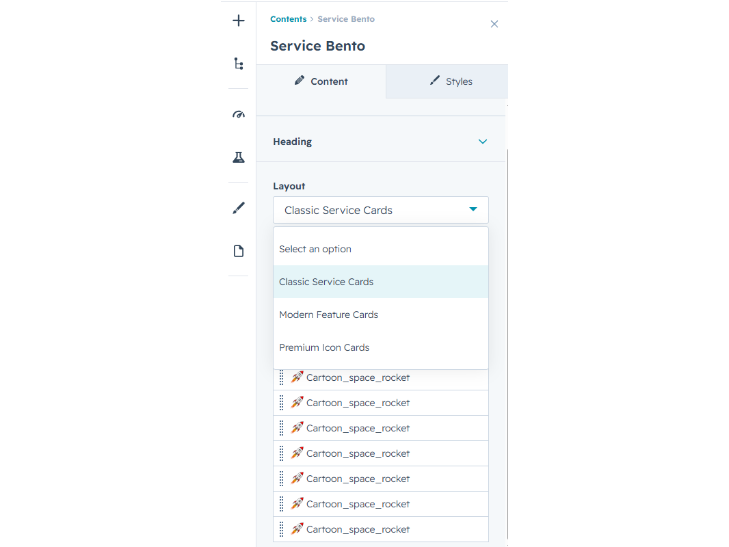The width and height of the screenshot is (729, 547).
Task: Click the panel vertical scrollbar
Action: [x=507, y=344]
